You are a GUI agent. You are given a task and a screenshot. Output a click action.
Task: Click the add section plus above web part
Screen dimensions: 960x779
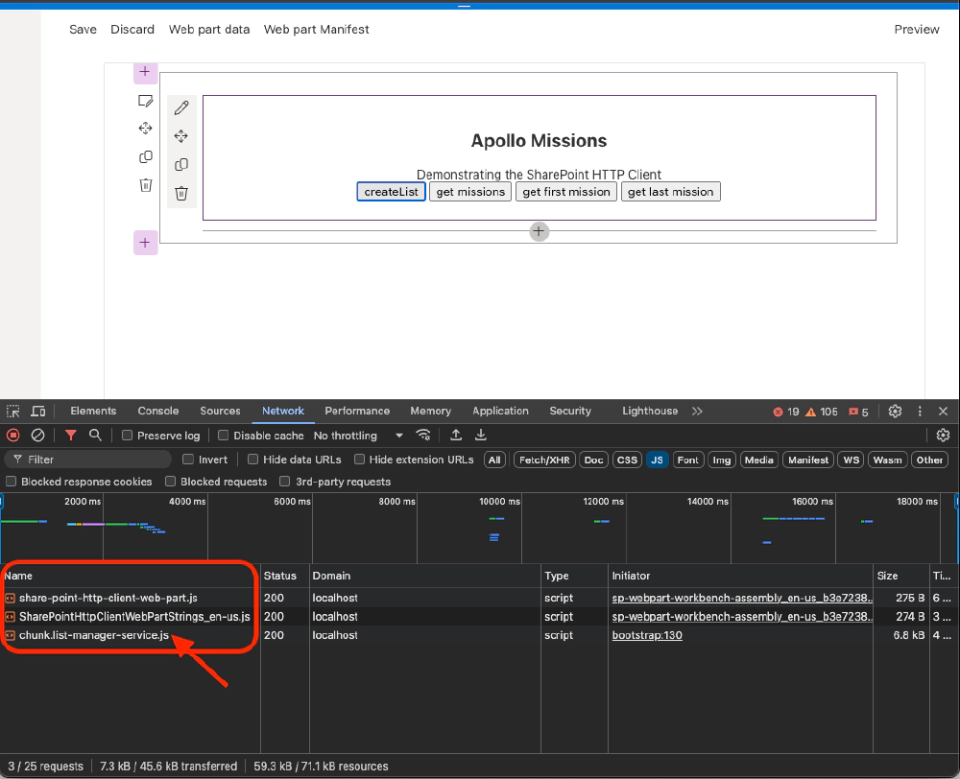145,72
